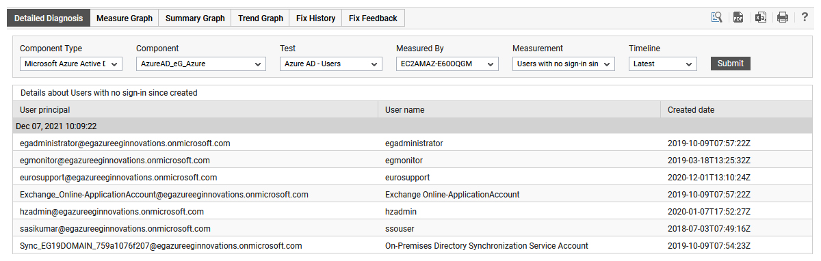
Task: Select hzadmin@egazureeginnovations.onmicrosoft.com cell
Action: coord(112,212)
